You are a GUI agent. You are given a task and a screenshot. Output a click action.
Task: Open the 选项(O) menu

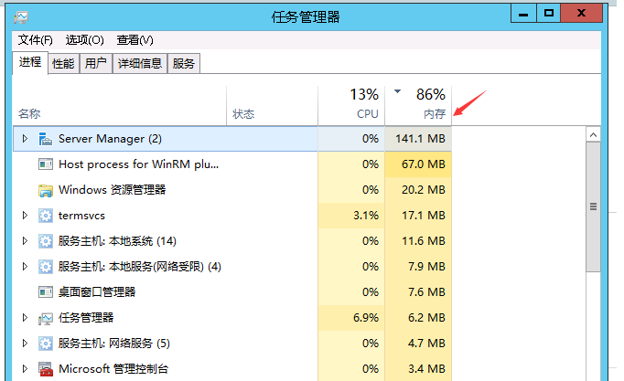(x=84, y=40)
